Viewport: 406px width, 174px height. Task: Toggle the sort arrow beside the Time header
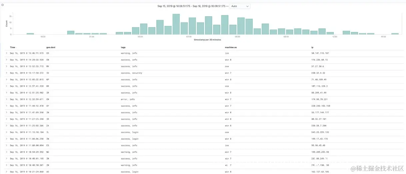point(17,48)
